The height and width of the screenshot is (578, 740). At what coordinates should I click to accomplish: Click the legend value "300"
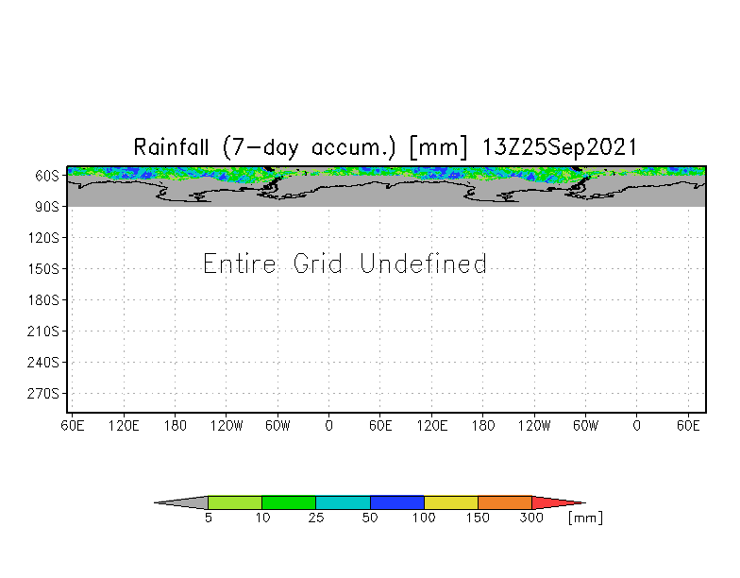[x=531, y=518]
